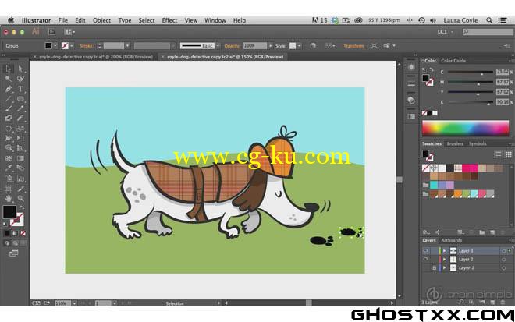Open Spotlight search in menu bar
This screenshot has width=515, height=322.
coord(489,20)
